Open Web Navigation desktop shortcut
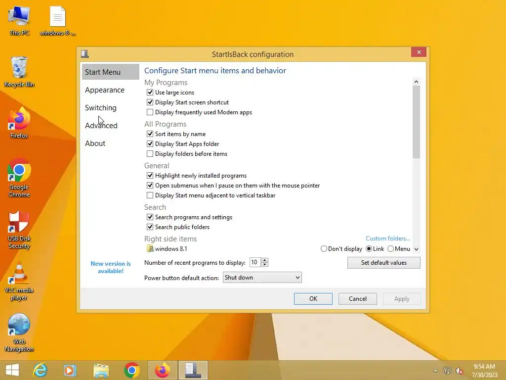The image size is (506, 380). point(19,333)
